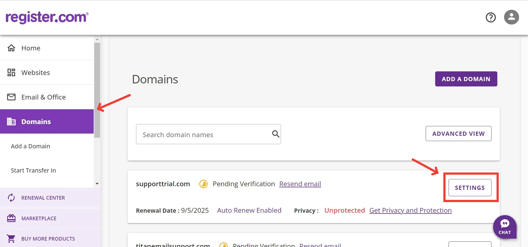Click the ADD A DOMAIN button
The image size is (528, 247).
point(466,79)
